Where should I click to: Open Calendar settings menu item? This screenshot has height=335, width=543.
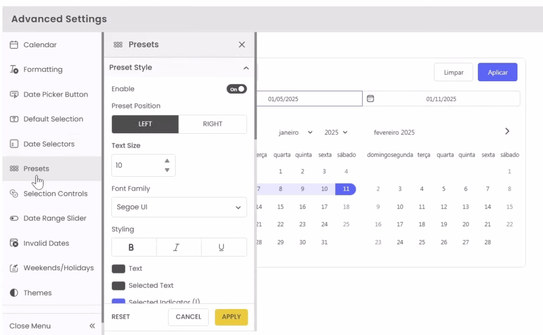[52, 45]
